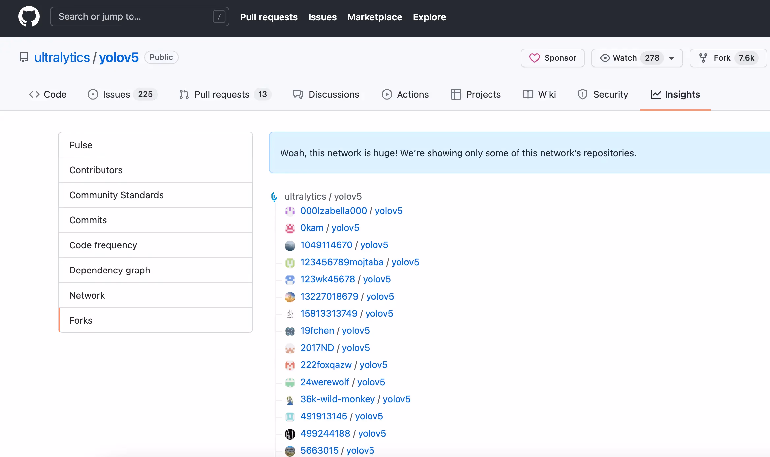Click the avatar of 5663015
The height and width of the screenshot is (457, 770).
click(x=290, y=451)
